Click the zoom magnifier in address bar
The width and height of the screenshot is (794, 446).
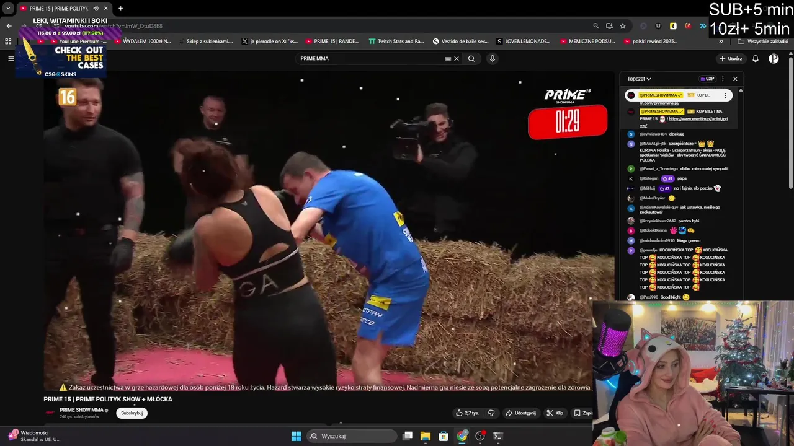pyautogui.click(x=596, y=26)
